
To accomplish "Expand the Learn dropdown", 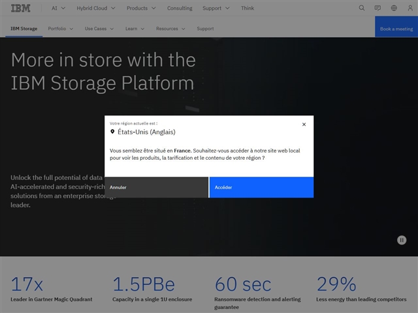I will (135, 29).
